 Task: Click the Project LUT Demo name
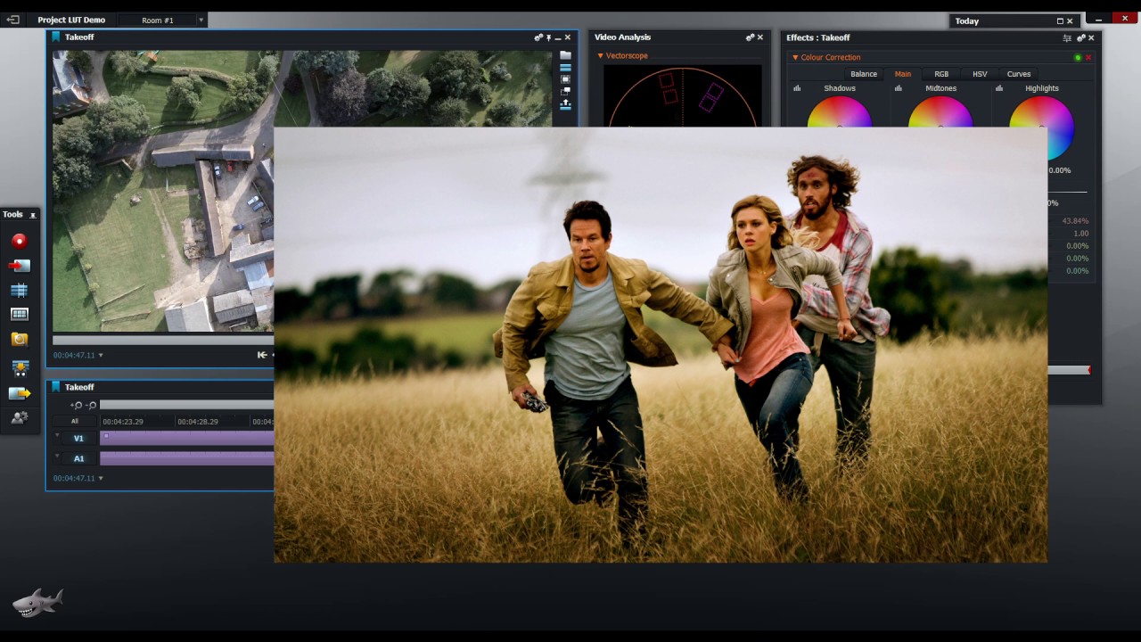pos(71,20)
